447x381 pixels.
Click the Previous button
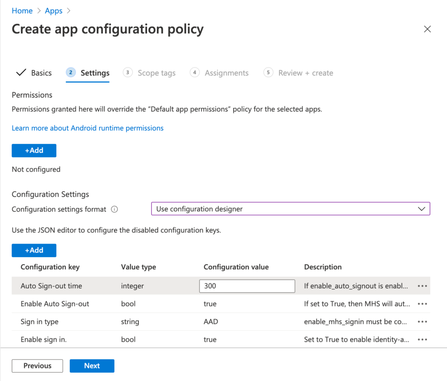[37, 366]
